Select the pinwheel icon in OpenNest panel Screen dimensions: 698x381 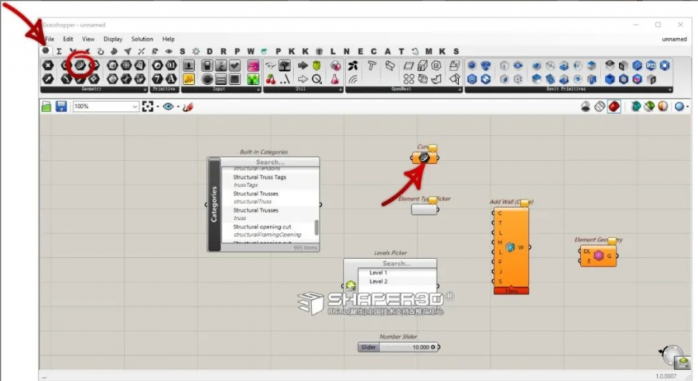(353, 66)
